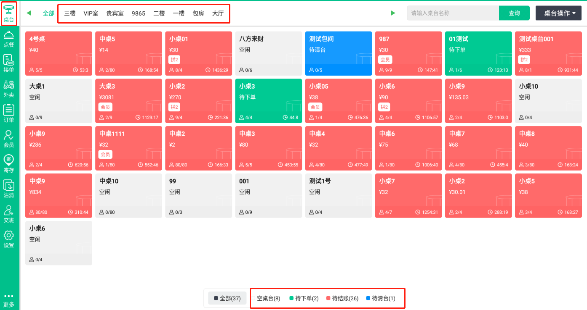Image resolution: width=587 pixels, height=310 pixels.
Task: Open the 外卖 takeout section
Action: tap(9, 89)
